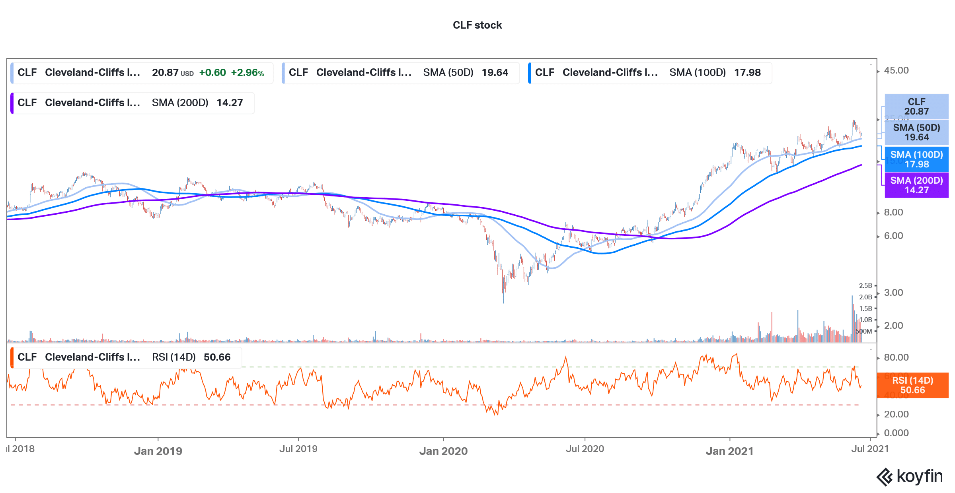Click the purple swatch on the SMA (200D) legend

coord(12,103)
